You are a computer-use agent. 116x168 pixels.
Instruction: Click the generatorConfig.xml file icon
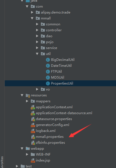pyautogui.click(x=33, y=125)
